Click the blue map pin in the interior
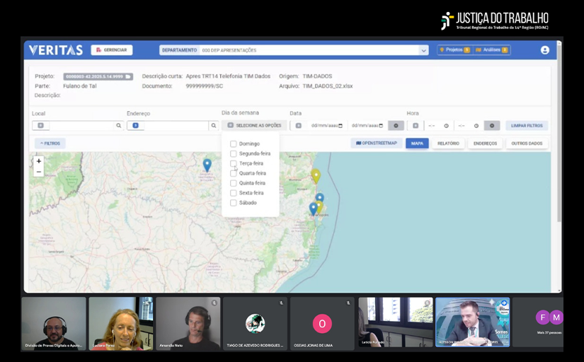The width and height of the screenshot is (584, 362). [x=207, y=165]
